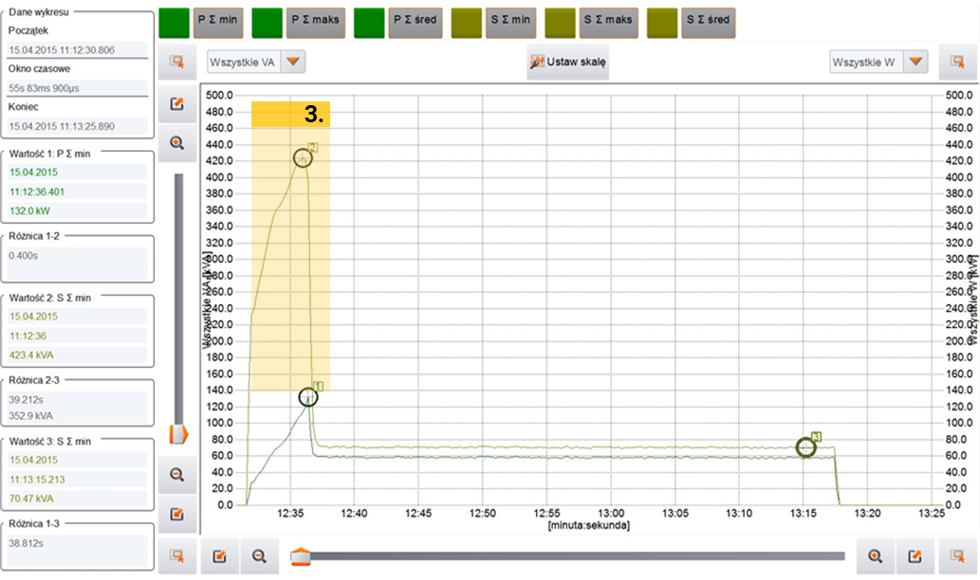Click edit icon above the vertical zoom-in magnifier
The width and height of the screenshot is (980, 580).
pos(176,104)
